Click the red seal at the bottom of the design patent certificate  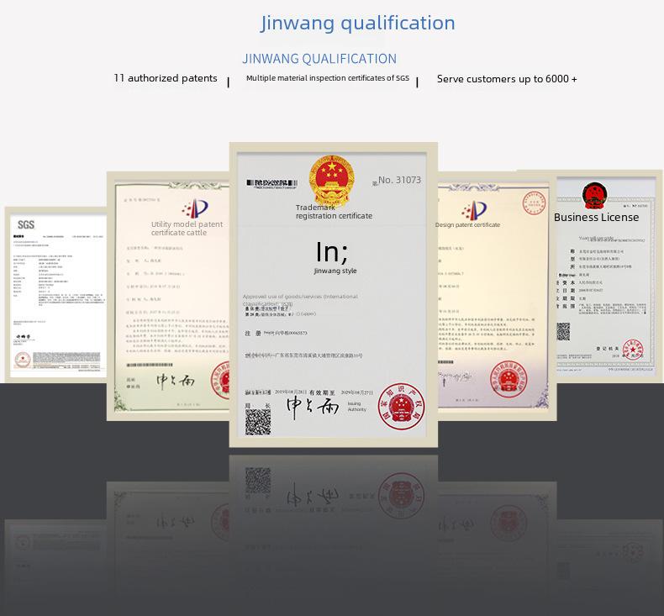[509, 379]
